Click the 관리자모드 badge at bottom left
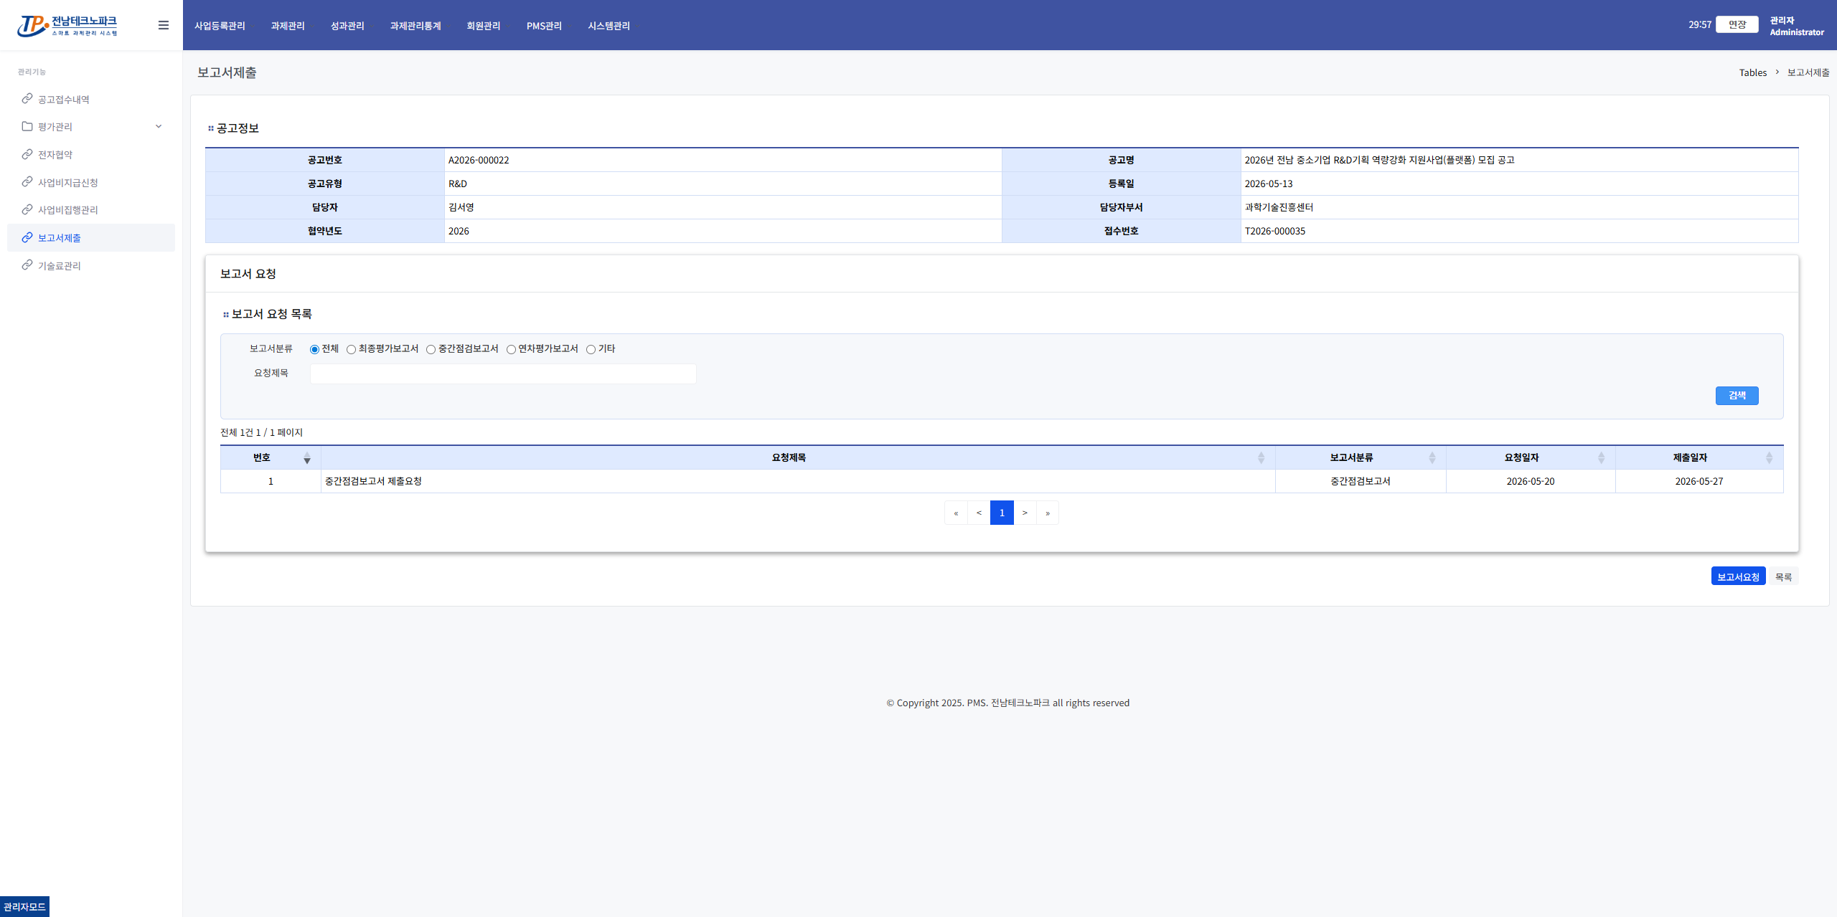Image resolution: width=1837 pixels, height=917 pixels. tap(24, 906)
